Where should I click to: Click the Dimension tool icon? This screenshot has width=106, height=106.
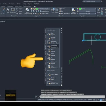[13, 10]
